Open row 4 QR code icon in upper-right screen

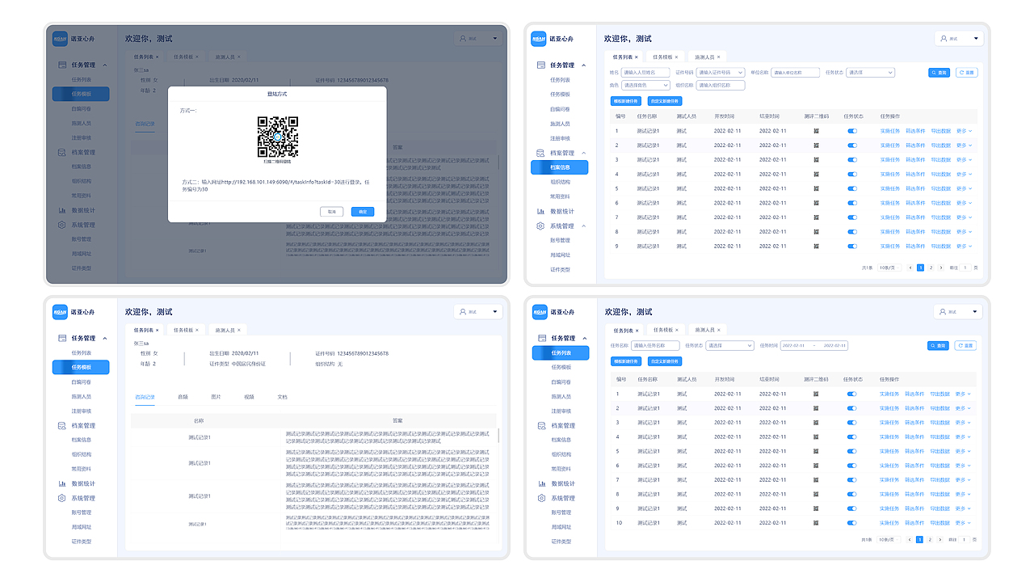click(816, 174)
